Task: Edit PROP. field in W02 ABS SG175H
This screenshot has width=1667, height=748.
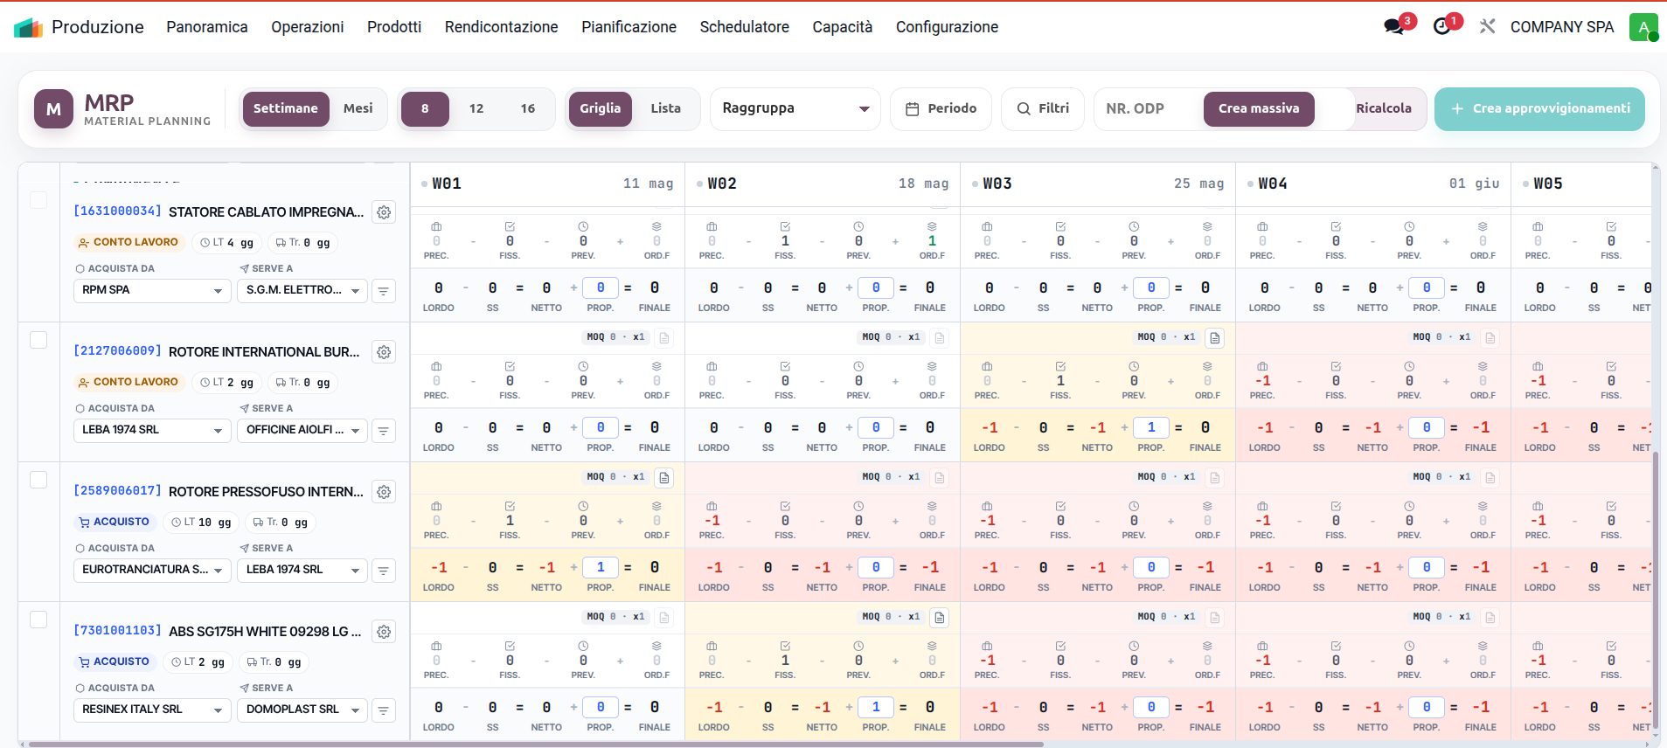Action: (876, 708)
